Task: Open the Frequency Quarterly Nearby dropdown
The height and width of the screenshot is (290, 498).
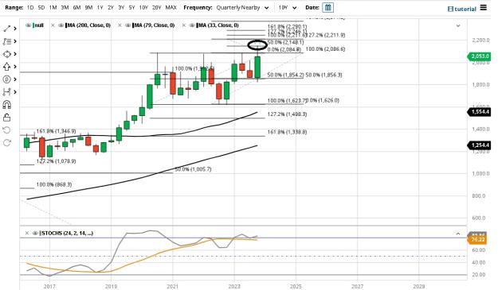Action: (x=242, y=8)
